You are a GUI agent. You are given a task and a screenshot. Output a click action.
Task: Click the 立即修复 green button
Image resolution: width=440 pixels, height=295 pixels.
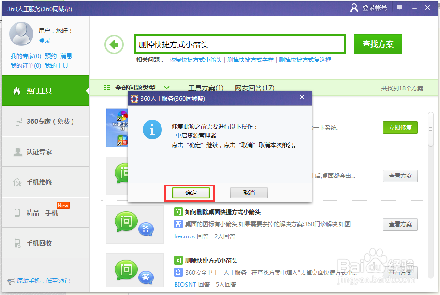400,128
